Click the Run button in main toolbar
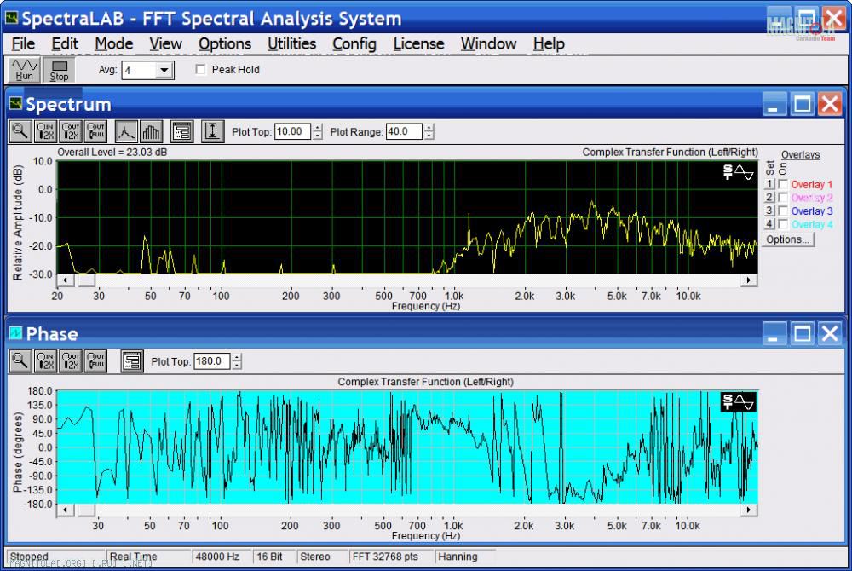 click(25, 70)
